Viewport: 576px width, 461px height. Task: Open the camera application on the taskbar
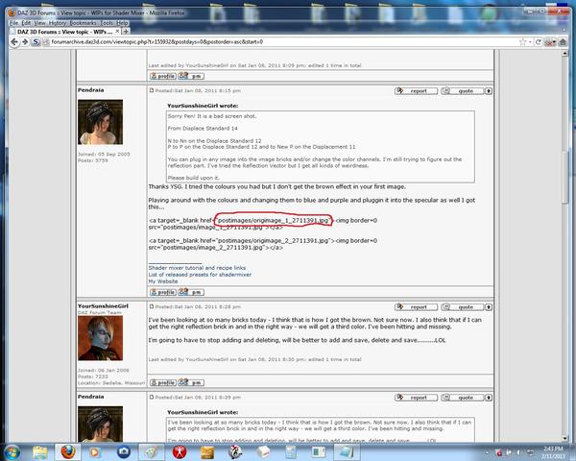click(x=123, y=452)
